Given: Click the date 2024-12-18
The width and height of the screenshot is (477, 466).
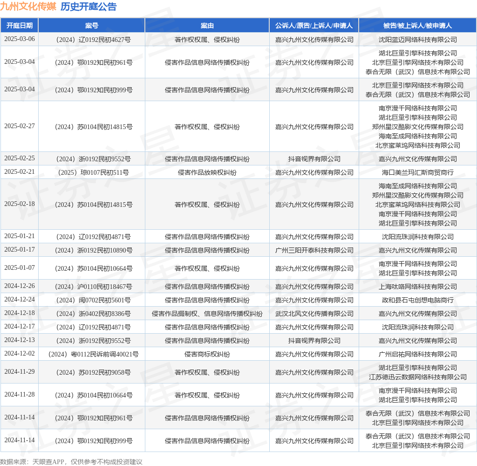Looking at the screenshot, I should (20, 313).
